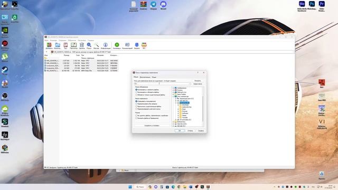Click the Защита (Protect) shield toolbar icon
Viewport: 338px width, 190px height.
(x=137, y=46)
